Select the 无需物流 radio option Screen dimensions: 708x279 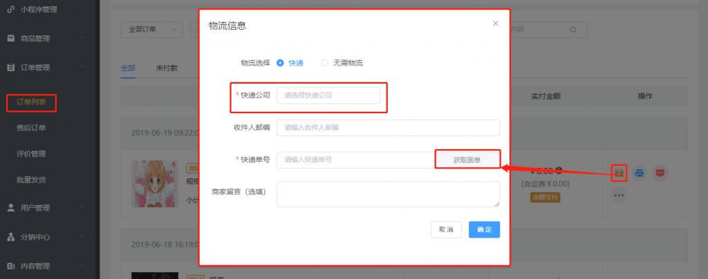tap(342, 63)
